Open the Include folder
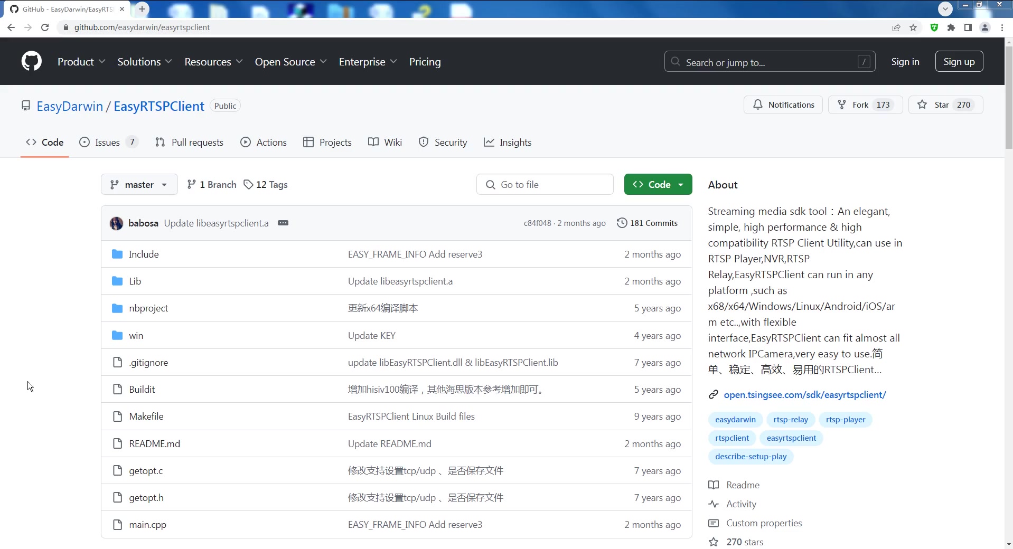This screenshot has width=1013, height=549. [144, 254]
